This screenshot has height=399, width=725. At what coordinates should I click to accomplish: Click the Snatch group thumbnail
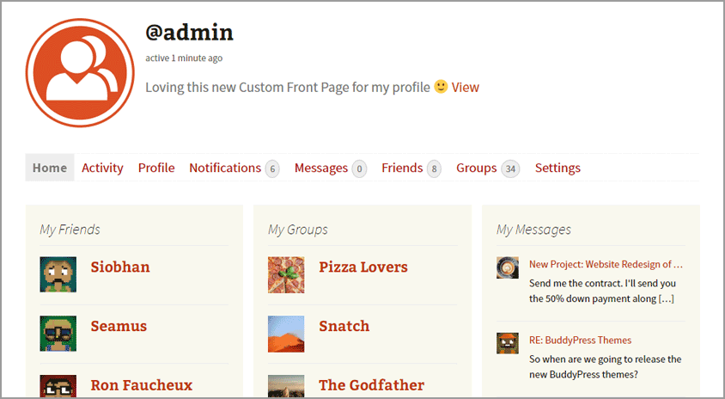click(x=286, y=334)
